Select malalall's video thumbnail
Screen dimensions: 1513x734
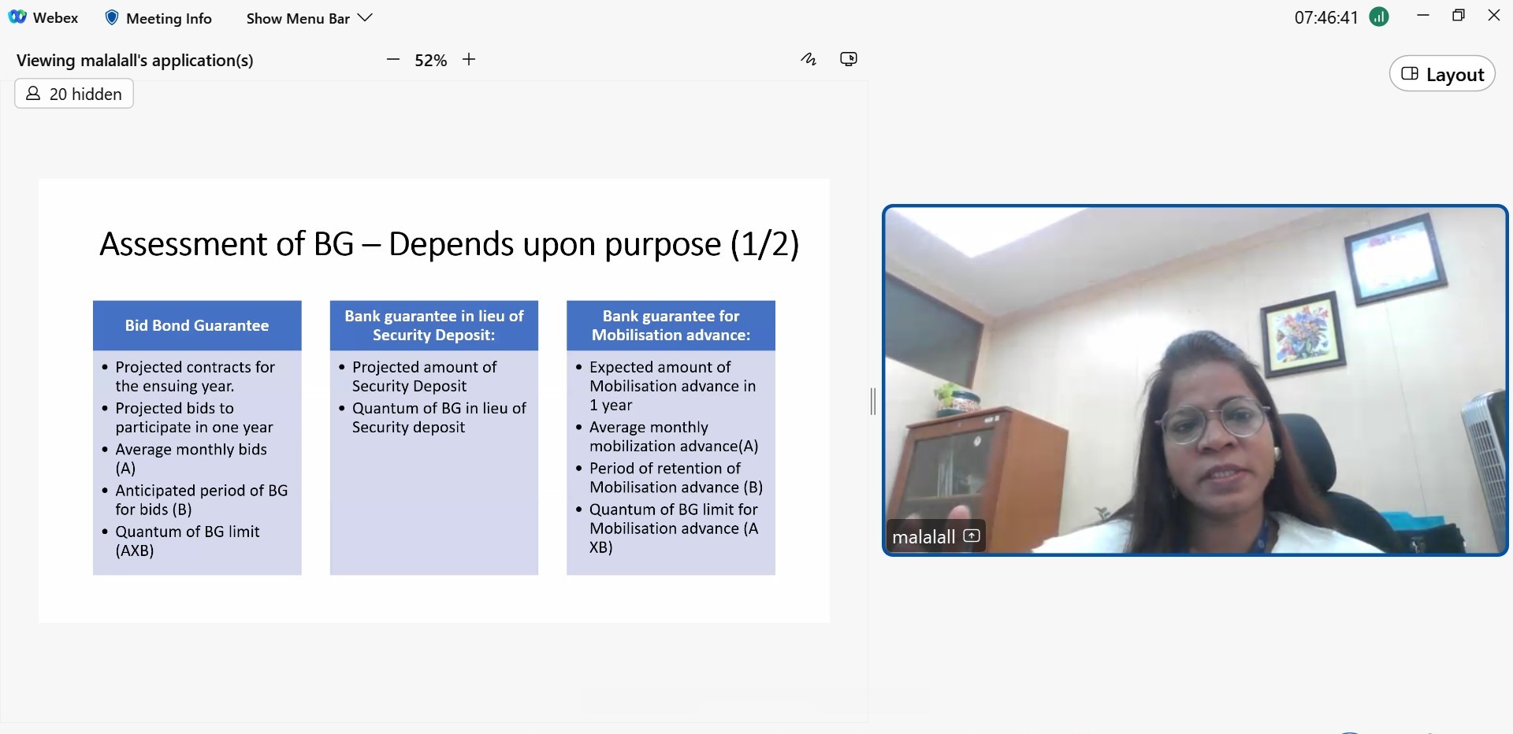tap(1195, 380)
